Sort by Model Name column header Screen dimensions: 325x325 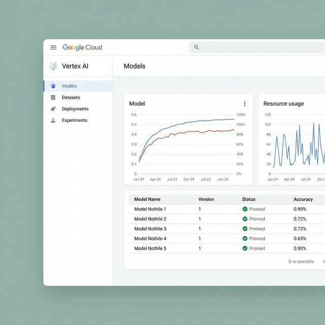(x=147, y=200)
